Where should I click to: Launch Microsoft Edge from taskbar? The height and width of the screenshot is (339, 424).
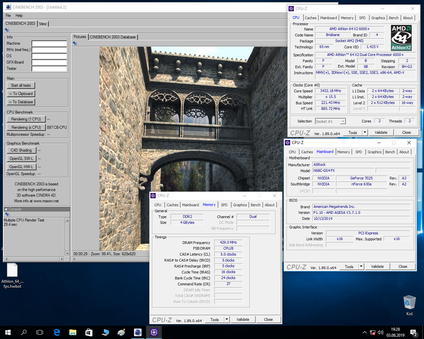[x=57, y=332]
